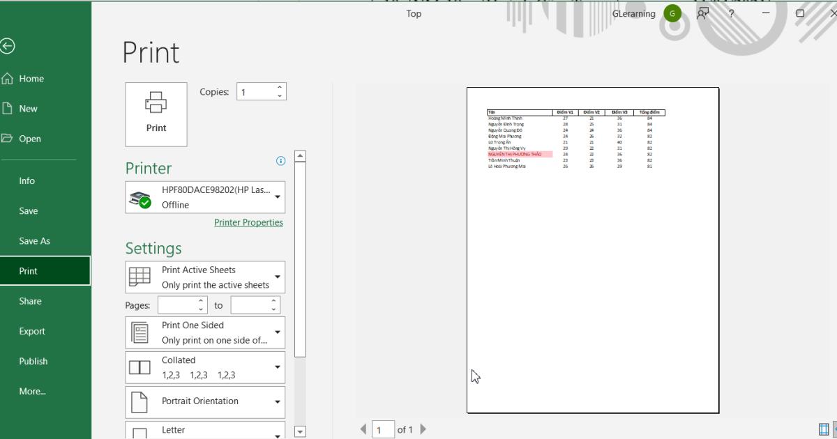
Task: Click the 'of 1' page count text
Action: pos(405,430)
